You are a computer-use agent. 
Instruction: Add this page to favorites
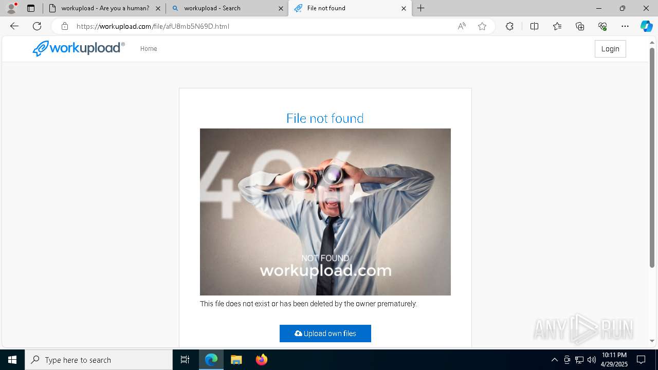click(482, 26)
